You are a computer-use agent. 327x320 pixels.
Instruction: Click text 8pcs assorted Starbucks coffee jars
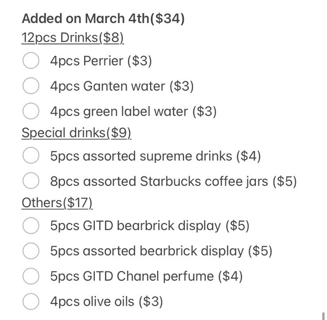[x=159, y=181]
